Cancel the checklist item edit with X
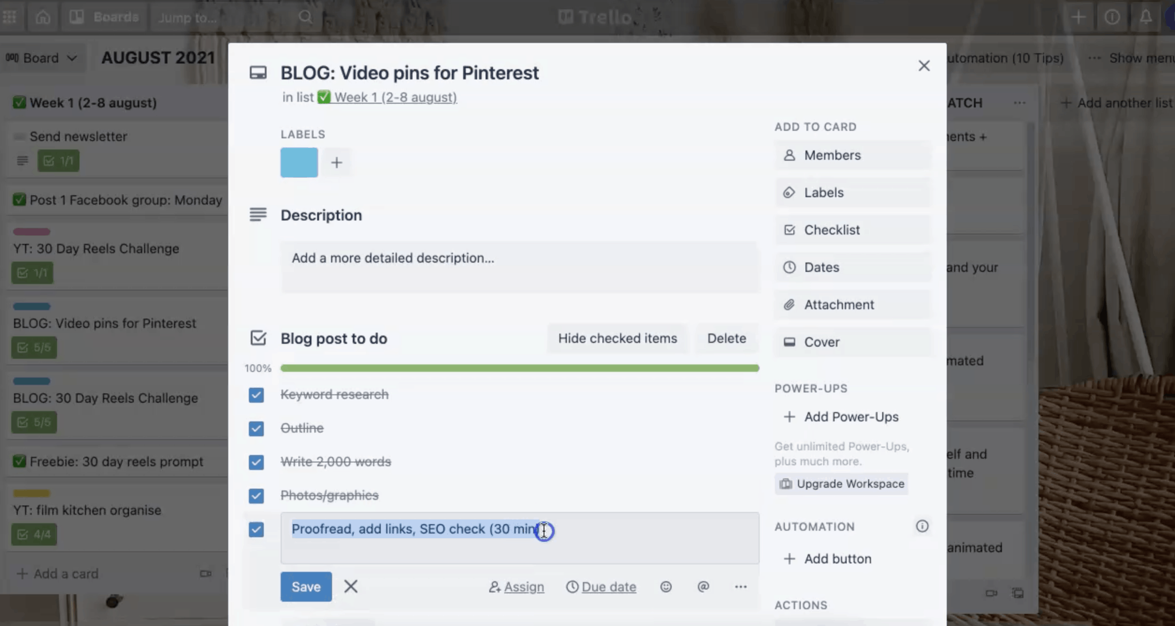 pyautogui.click(x=351, y=586)
